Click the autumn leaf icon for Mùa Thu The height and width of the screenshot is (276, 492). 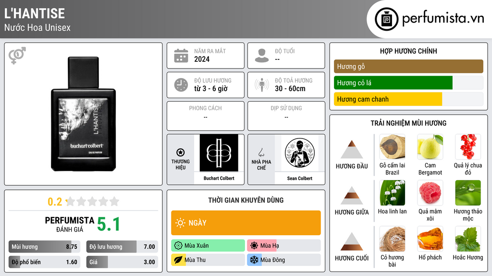click(178, 260)
